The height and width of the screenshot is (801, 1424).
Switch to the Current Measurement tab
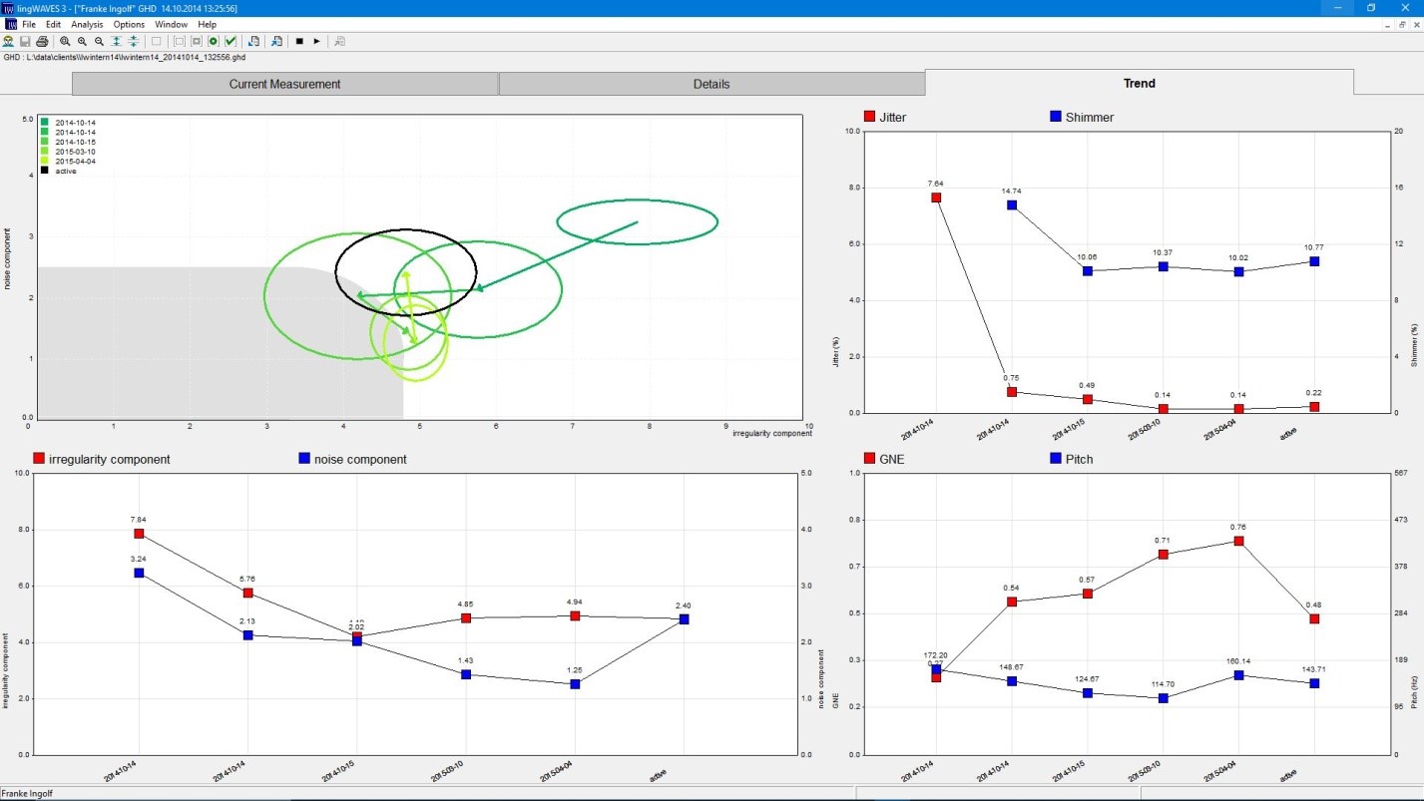pyautogui.click(x=285, y=84)
